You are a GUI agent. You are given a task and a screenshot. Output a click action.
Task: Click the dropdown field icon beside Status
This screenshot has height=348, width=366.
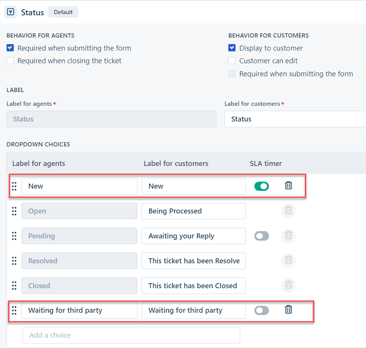coord(11,12)
